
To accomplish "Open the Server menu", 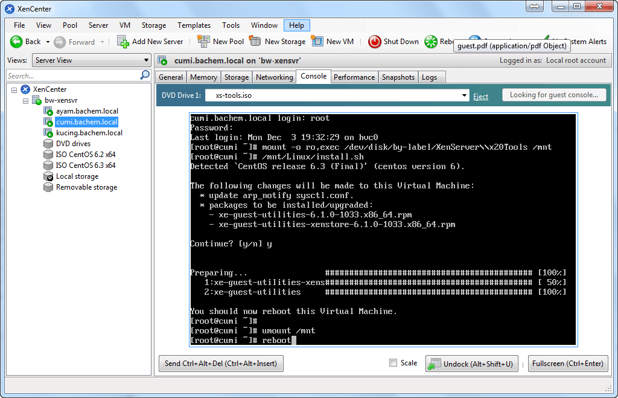I will pos(98,25).
